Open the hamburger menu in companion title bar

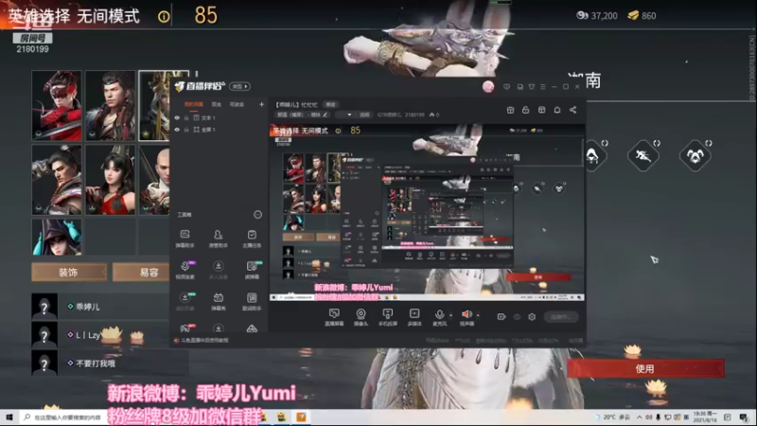[543, 87]
